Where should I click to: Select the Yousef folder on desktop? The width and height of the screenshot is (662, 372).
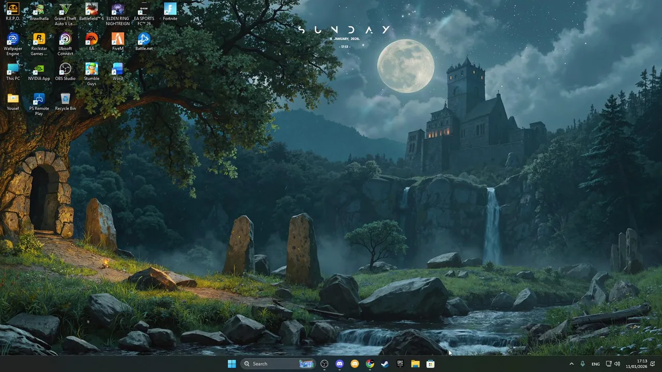(13, 102)
